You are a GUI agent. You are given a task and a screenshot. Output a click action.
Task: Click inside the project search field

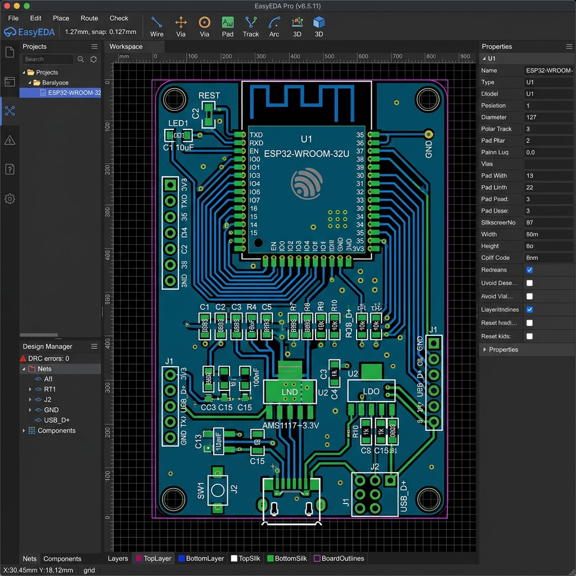[48, 59]
